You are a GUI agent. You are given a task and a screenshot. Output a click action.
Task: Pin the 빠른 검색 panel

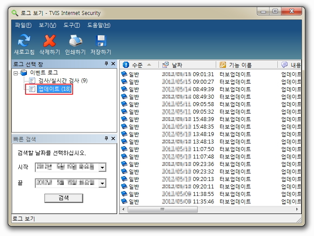click(x=106, y=139)
